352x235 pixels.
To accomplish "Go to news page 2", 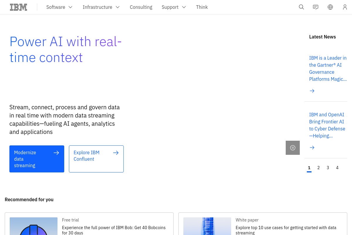I will coord(319,168).
